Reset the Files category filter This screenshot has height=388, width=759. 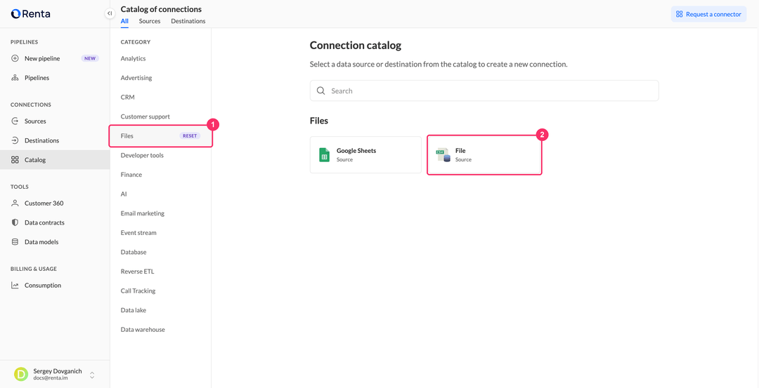[190, 136]
